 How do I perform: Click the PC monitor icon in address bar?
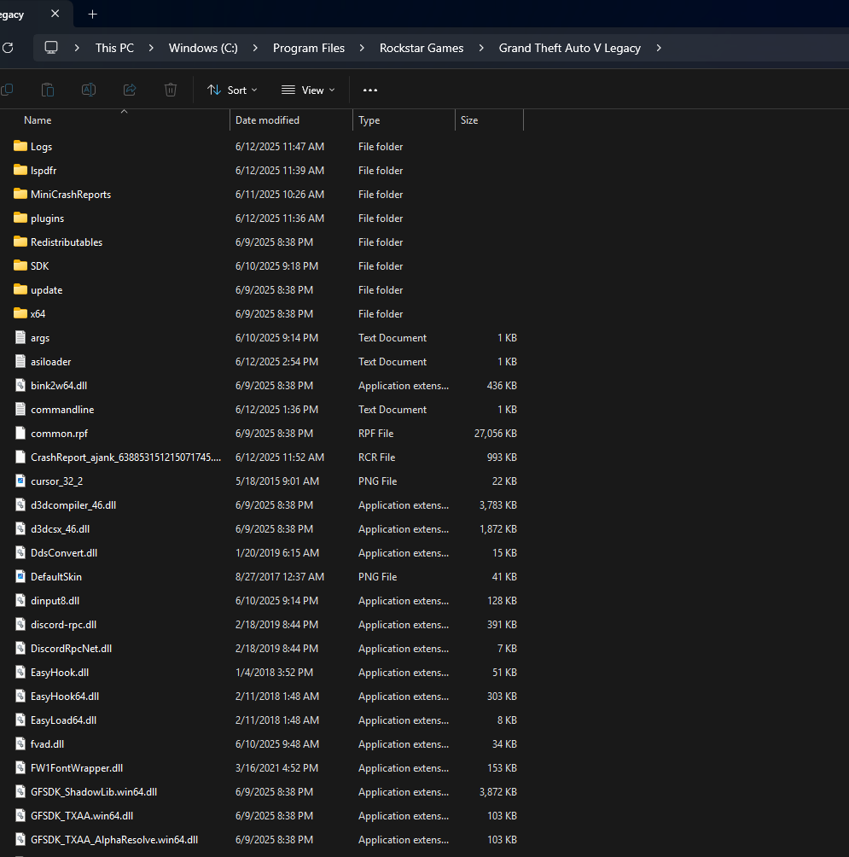coord(51,48)
